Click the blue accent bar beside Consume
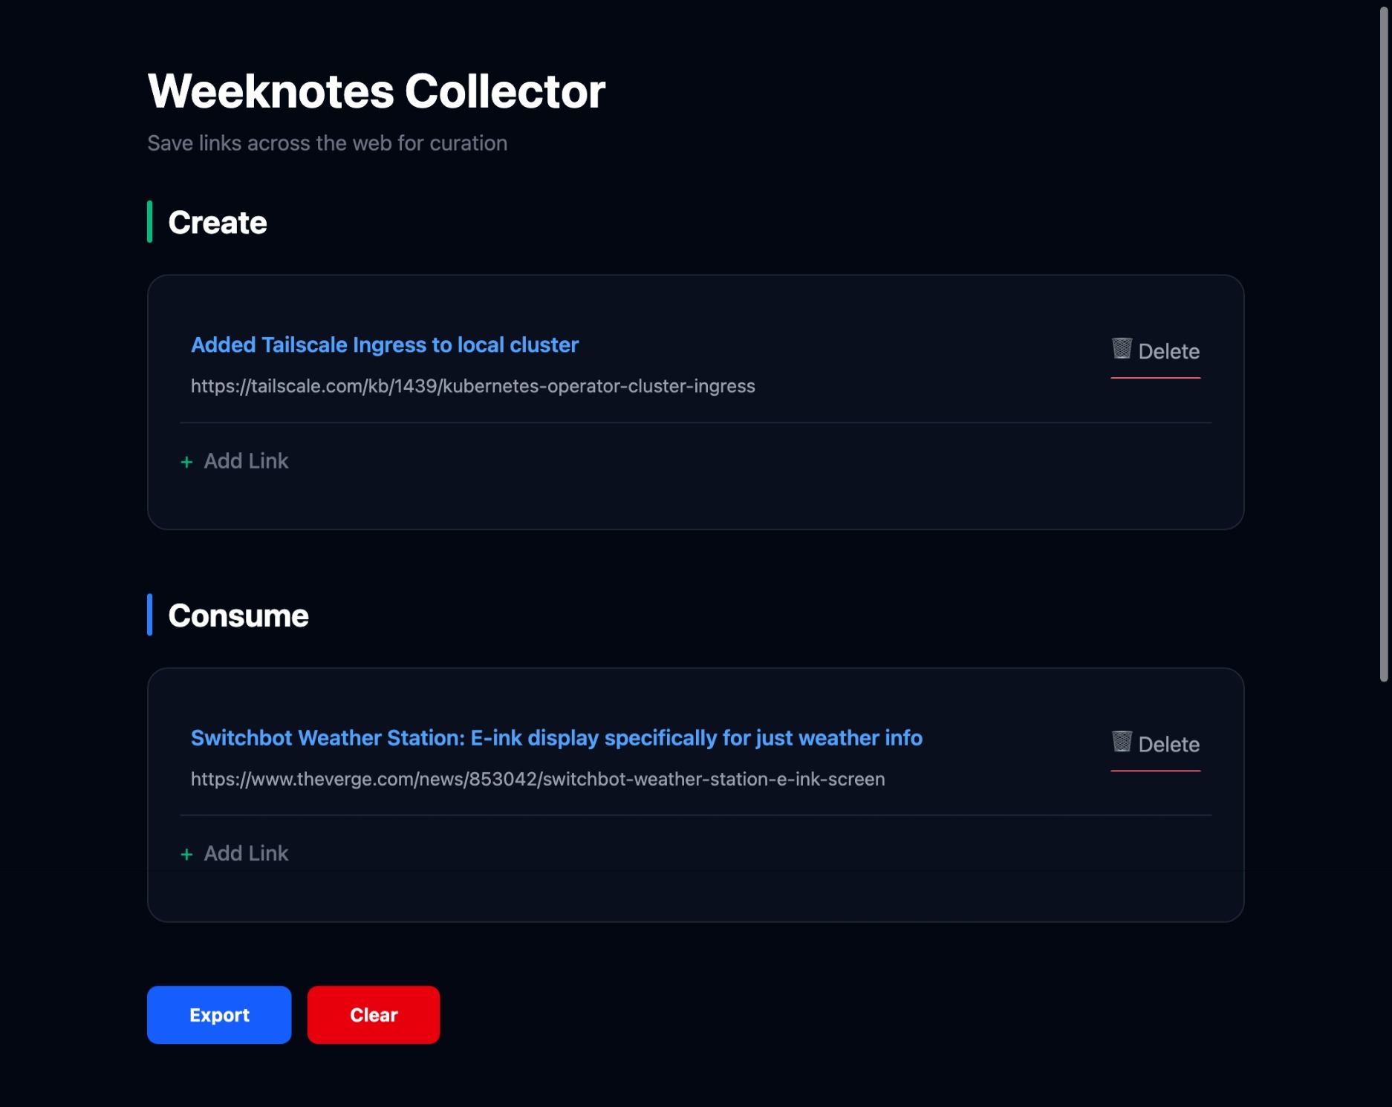Screen dimensions: 1392x1107 click(150, 615)
